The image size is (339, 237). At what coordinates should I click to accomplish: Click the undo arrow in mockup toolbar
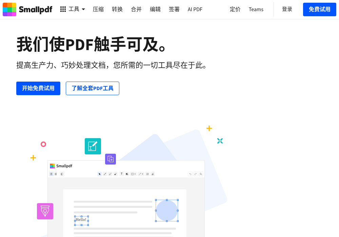[190, 174]
